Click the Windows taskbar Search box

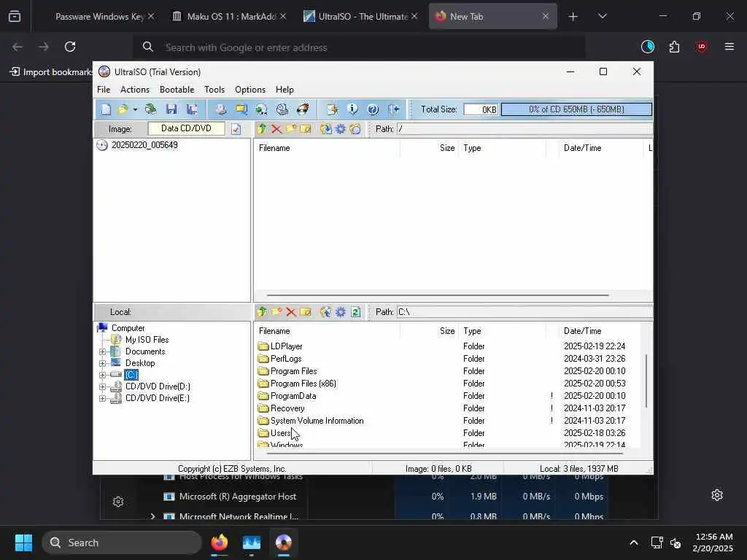pos(122,542)
